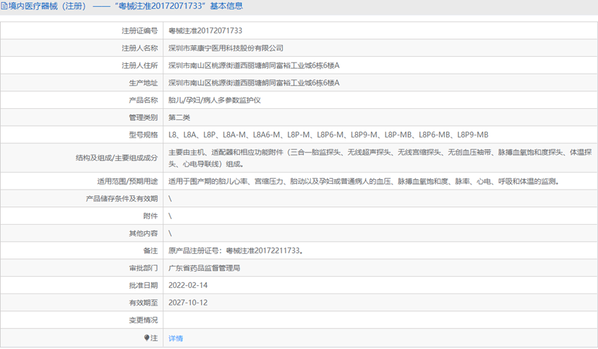Open the 详情 link in the 注 row
This screenshot has height=349, width=598.
(x=176, y=338)
